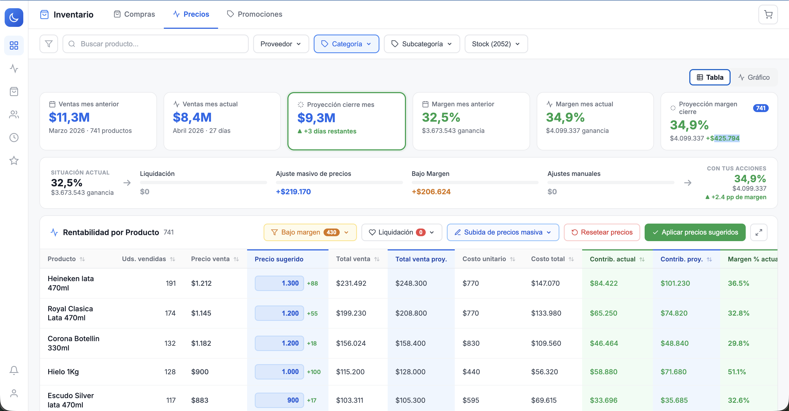Click Resetear precios button

pyautogui.click(x=602, y=232)
